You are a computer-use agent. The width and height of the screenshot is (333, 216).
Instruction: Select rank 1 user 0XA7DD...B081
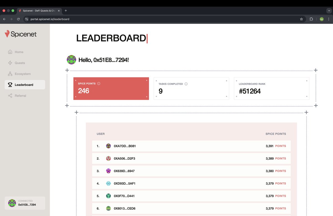[x=191, y=146]
